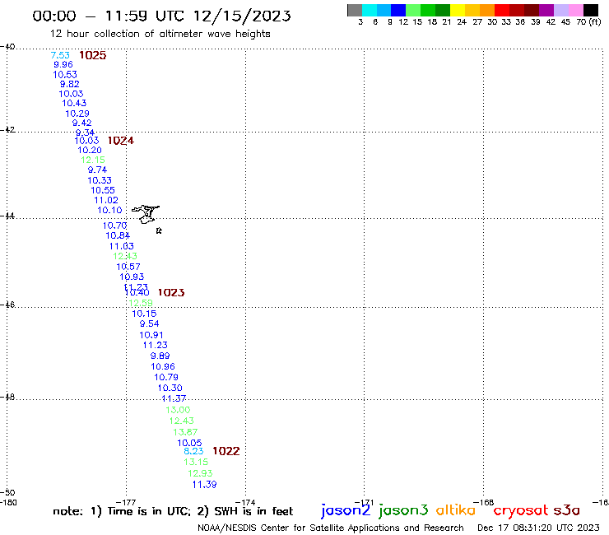The height and width of the screenshot is (535, 609).
Task: Select wave height value 9.54
Action: [x=150, y=323]
